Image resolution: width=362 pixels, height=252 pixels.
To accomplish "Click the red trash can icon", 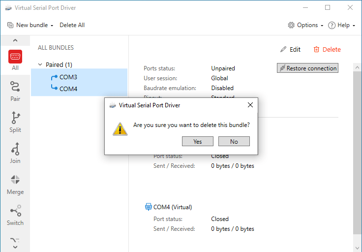I will tap(316, 49).
